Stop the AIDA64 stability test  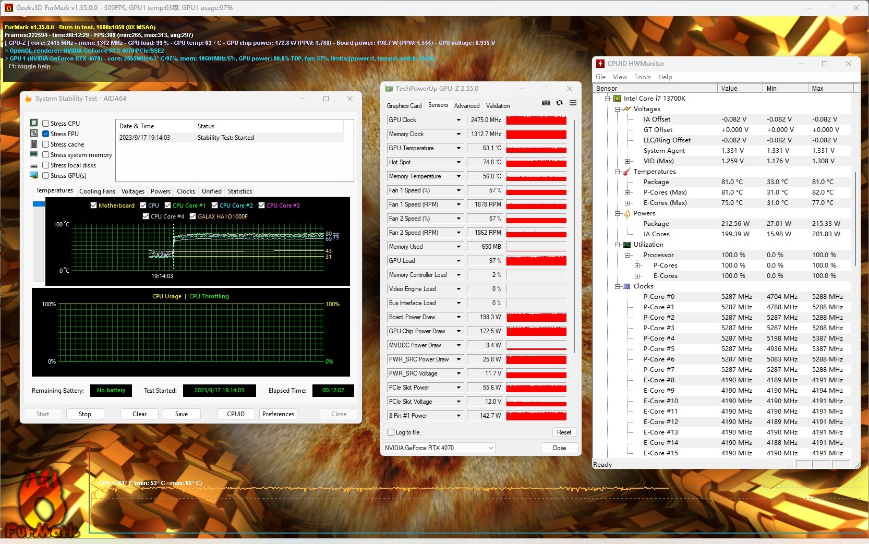coord(85,414)
